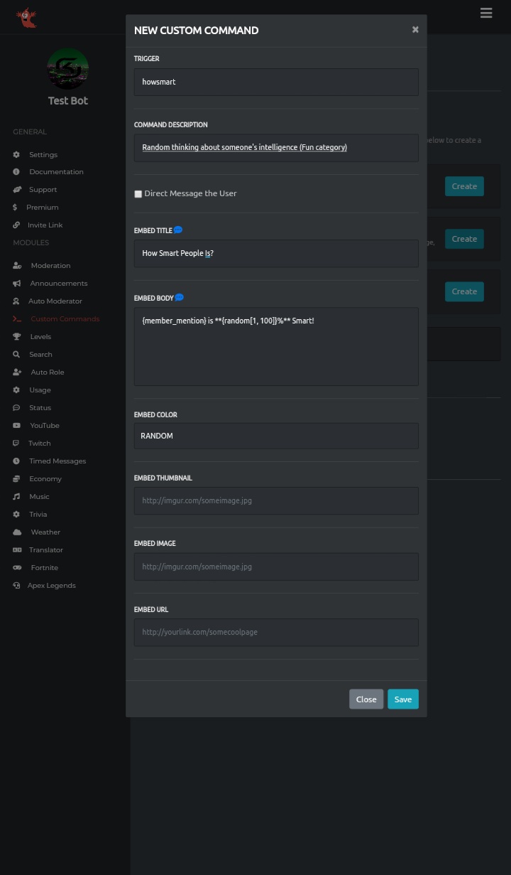Click the Embed Body emoji picker icon
Screen dimensions: 511x875
click(180, 298)
